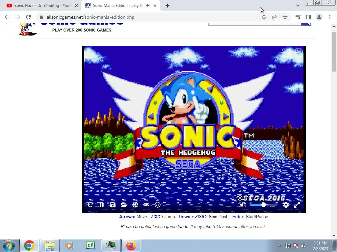Adjust the emulator volume slider
The width and height of the screenshot is (337, 252).
click(x=264, y=205)
